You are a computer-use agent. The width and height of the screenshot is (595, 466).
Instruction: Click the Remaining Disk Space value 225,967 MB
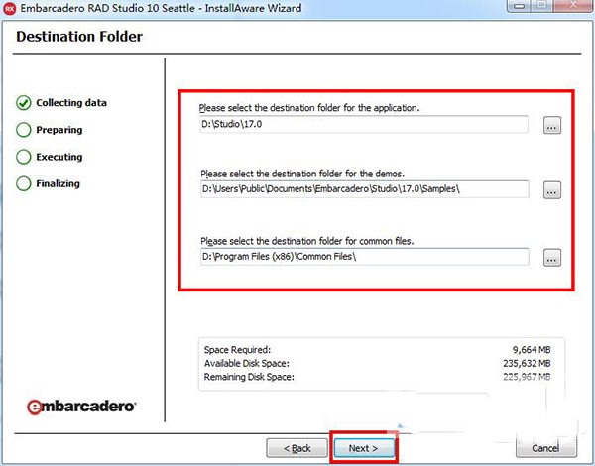pyautogui.click(x=527, y=377)
